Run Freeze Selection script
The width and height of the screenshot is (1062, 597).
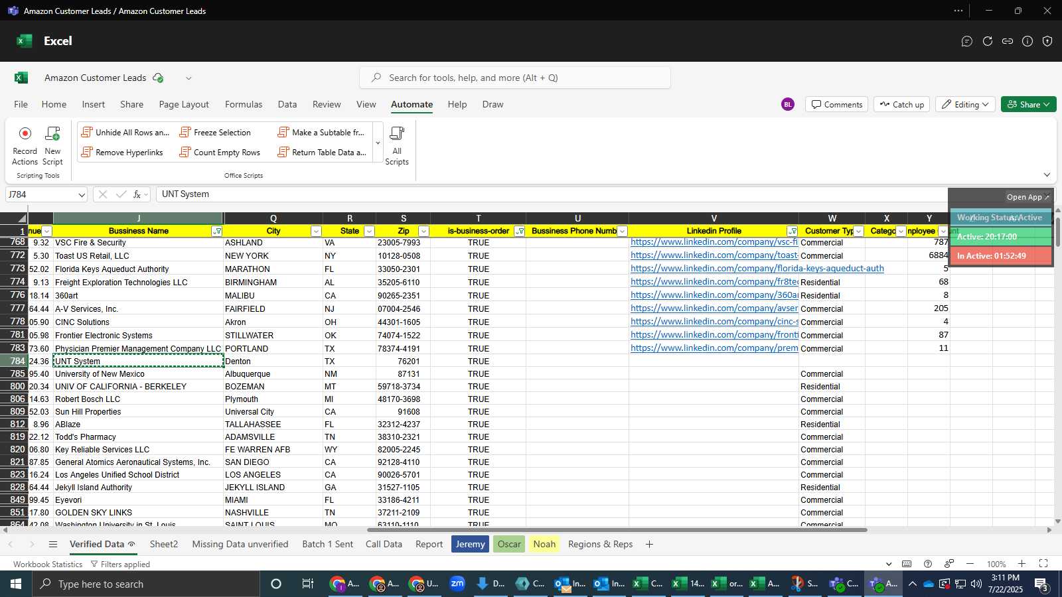click(x=216, y=133)
